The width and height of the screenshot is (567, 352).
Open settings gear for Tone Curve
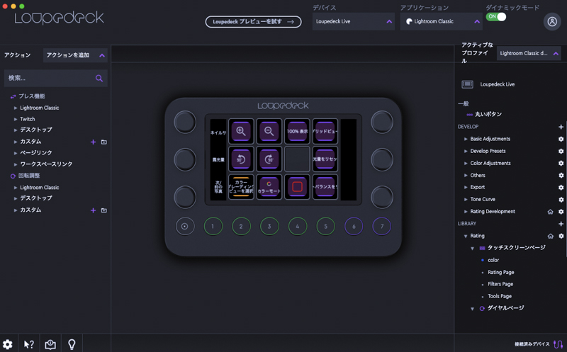561,200
